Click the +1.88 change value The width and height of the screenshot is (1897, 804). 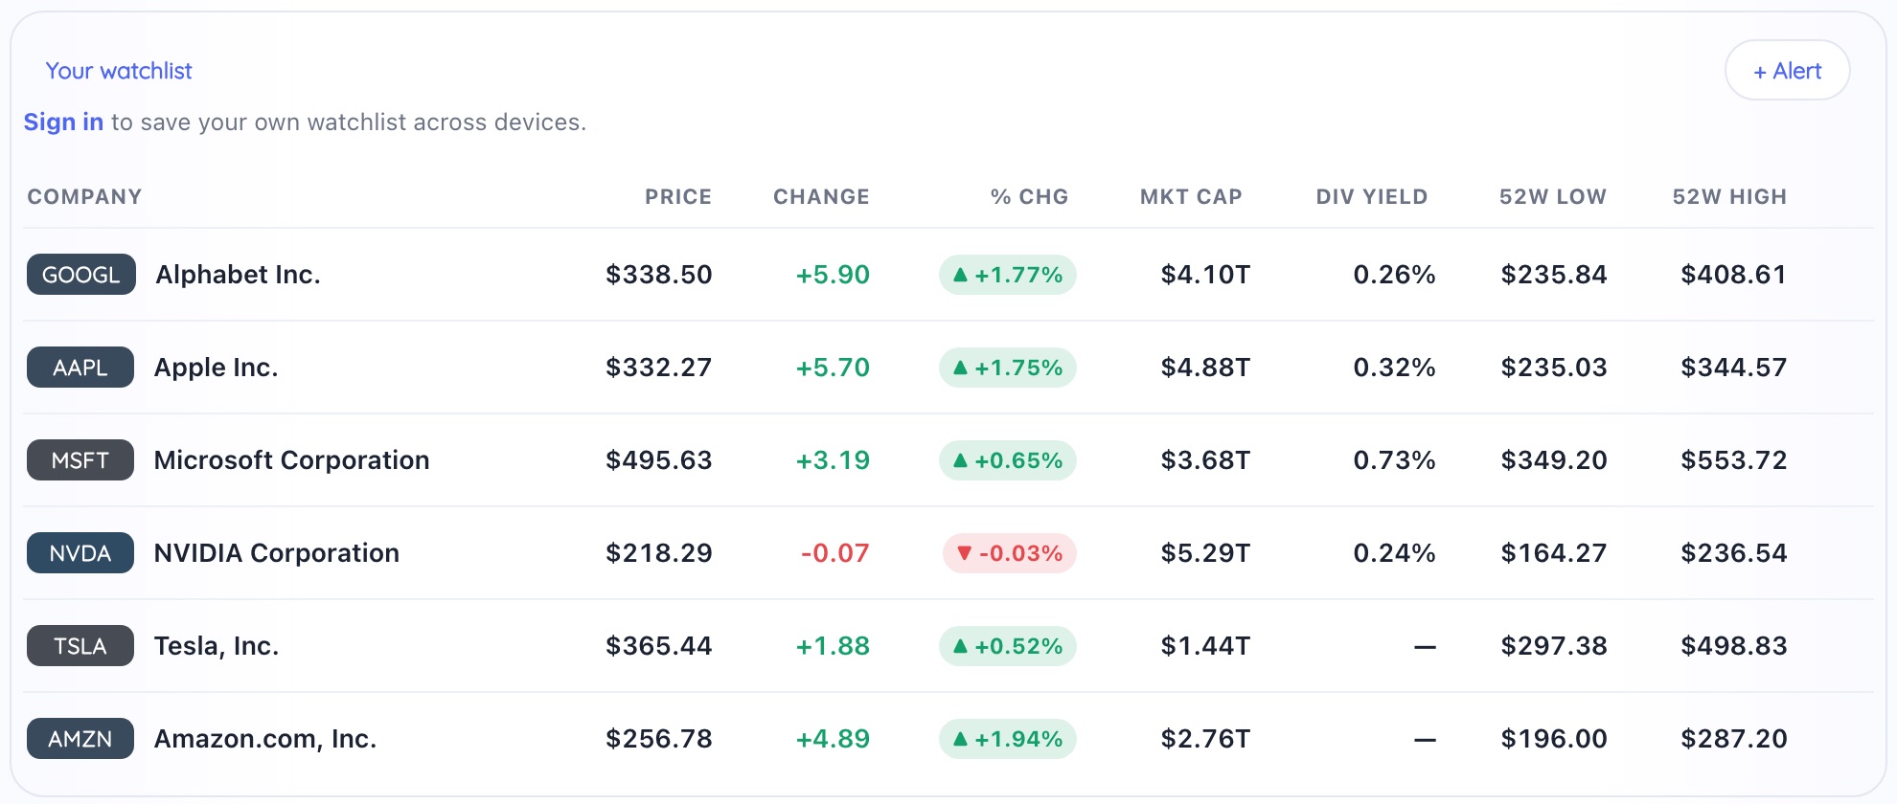[x=834, y=646]
